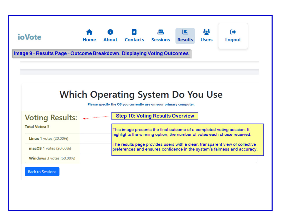Click the Users group icon
The image size is (290, 217).
(x=206, y=32)
